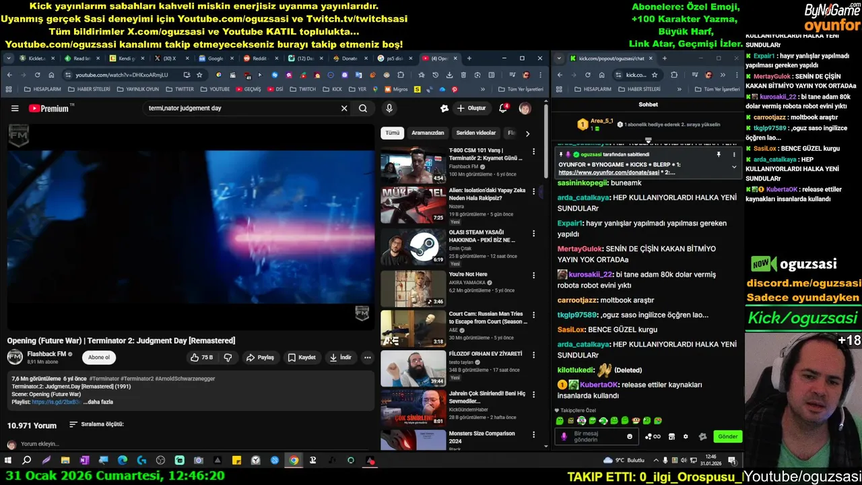
Task: Select Seriden videolar filter chip
Action: coord(475,133)
